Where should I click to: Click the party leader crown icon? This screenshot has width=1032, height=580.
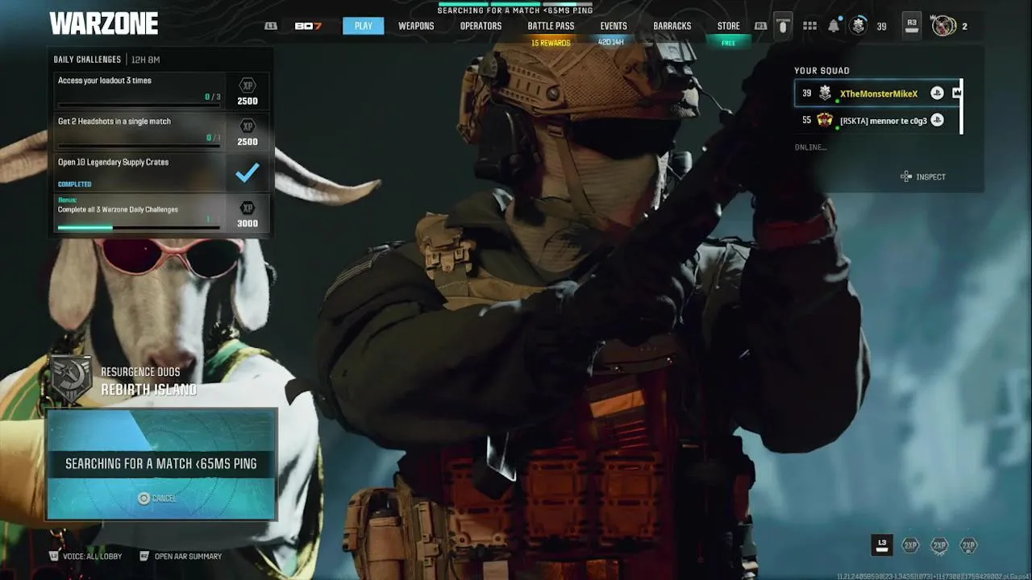(957, 93)
